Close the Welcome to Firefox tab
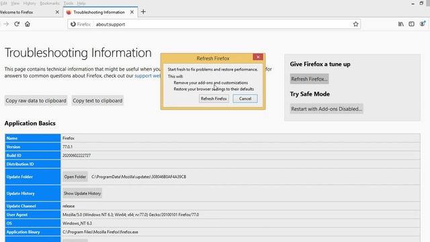The height and width of the screenshot is (242, 430). (x=57, y=12)
